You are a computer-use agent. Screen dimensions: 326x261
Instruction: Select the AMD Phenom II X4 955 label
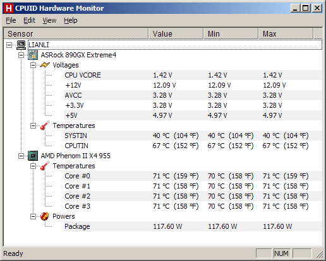tap(75, 156)
